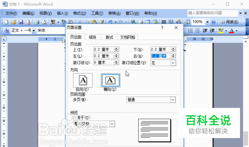Open Document Map magnifier icon
This screenshot has width=249, height=147.
click(x=187, y=22)
